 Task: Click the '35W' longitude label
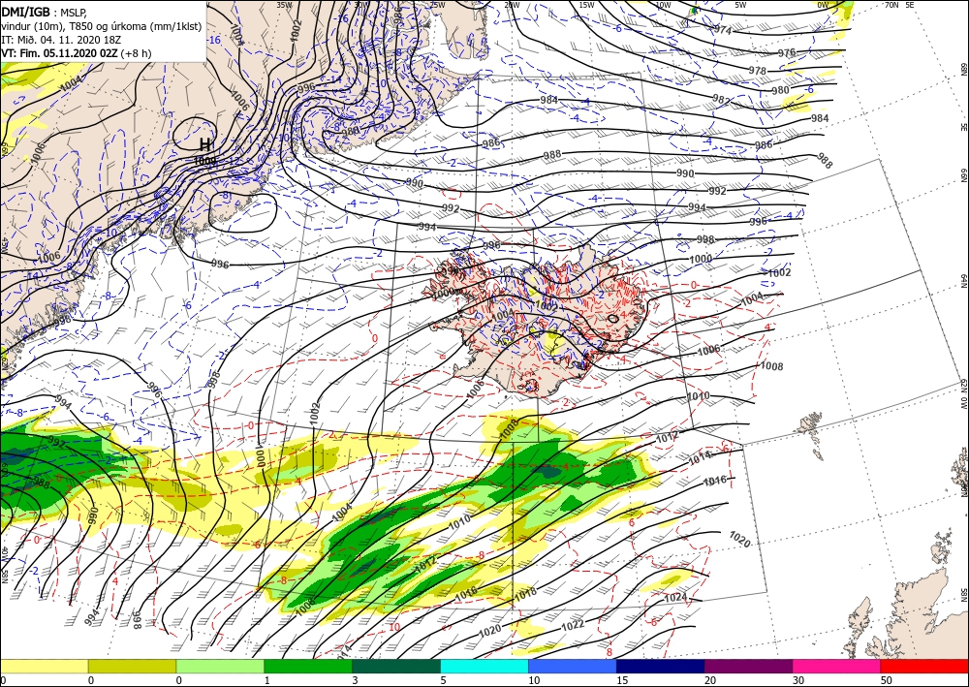point(284,5)
